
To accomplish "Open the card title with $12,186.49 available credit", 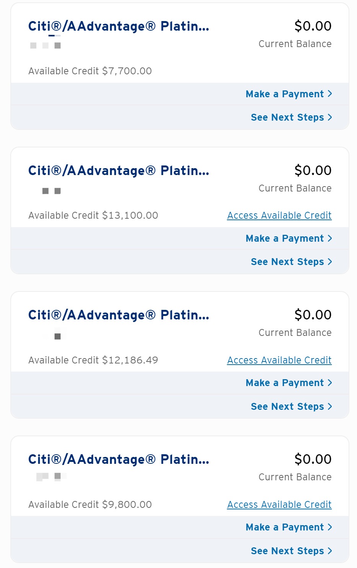I will 119,315.
